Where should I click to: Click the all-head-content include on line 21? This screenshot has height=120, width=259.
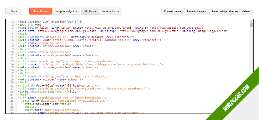point(58,86)
